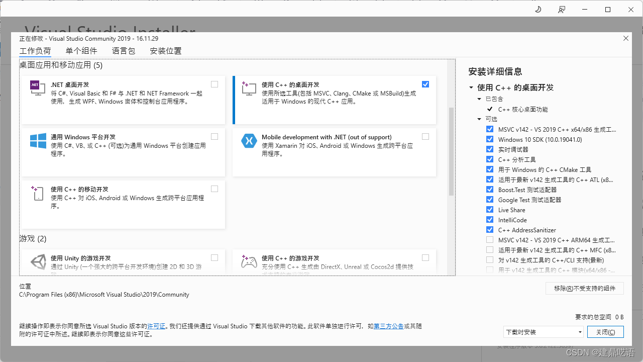
Task: Uncheck the Live Share component
Action: pos(490,210)
